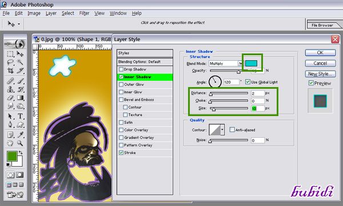
Task: Open the Contour picker dropdown arrow
Action: (x=222, y=130)
